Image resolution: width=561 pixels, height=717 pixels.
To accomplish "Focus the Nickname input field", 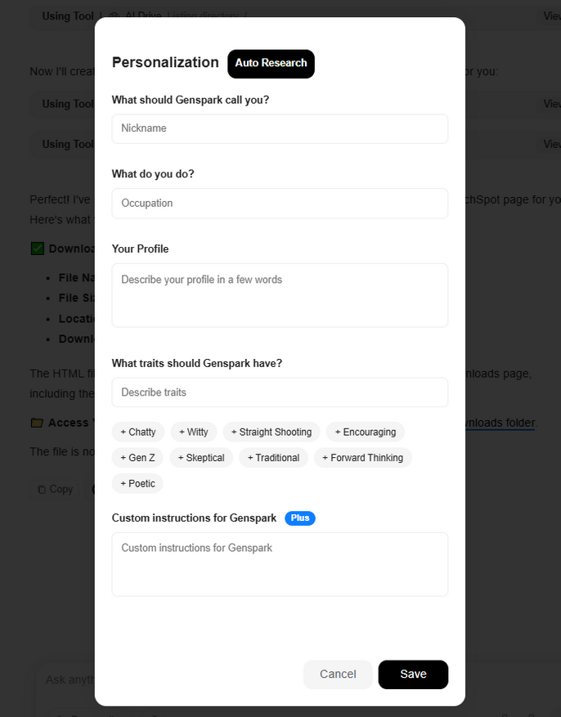I will click(x=280, y=128).
